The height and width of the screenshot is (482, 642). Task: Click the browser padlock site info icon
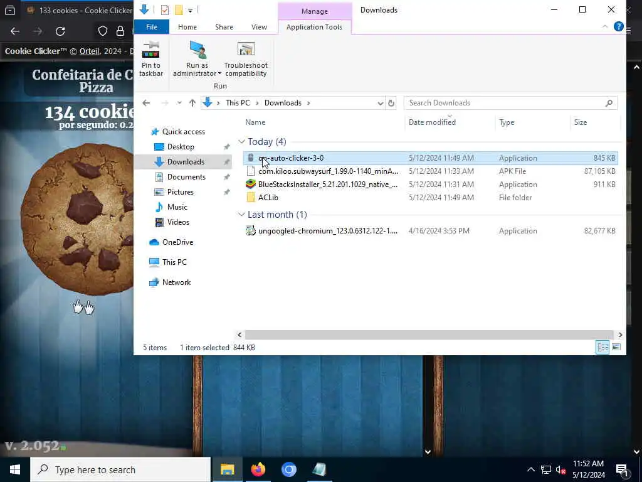120,31
